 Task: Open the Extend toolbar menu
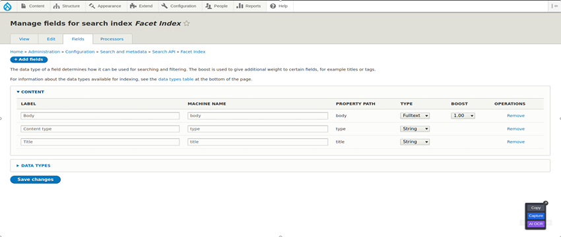tap(141, 6)
